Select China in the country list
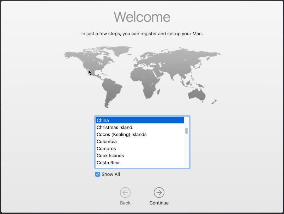 pos(140,120)
